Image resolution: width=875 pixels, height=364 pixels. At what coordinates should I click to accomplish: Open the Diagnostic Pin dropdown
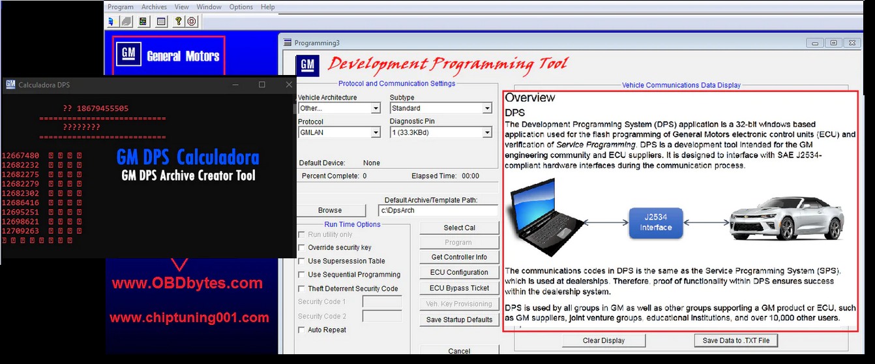click(487, 132)
